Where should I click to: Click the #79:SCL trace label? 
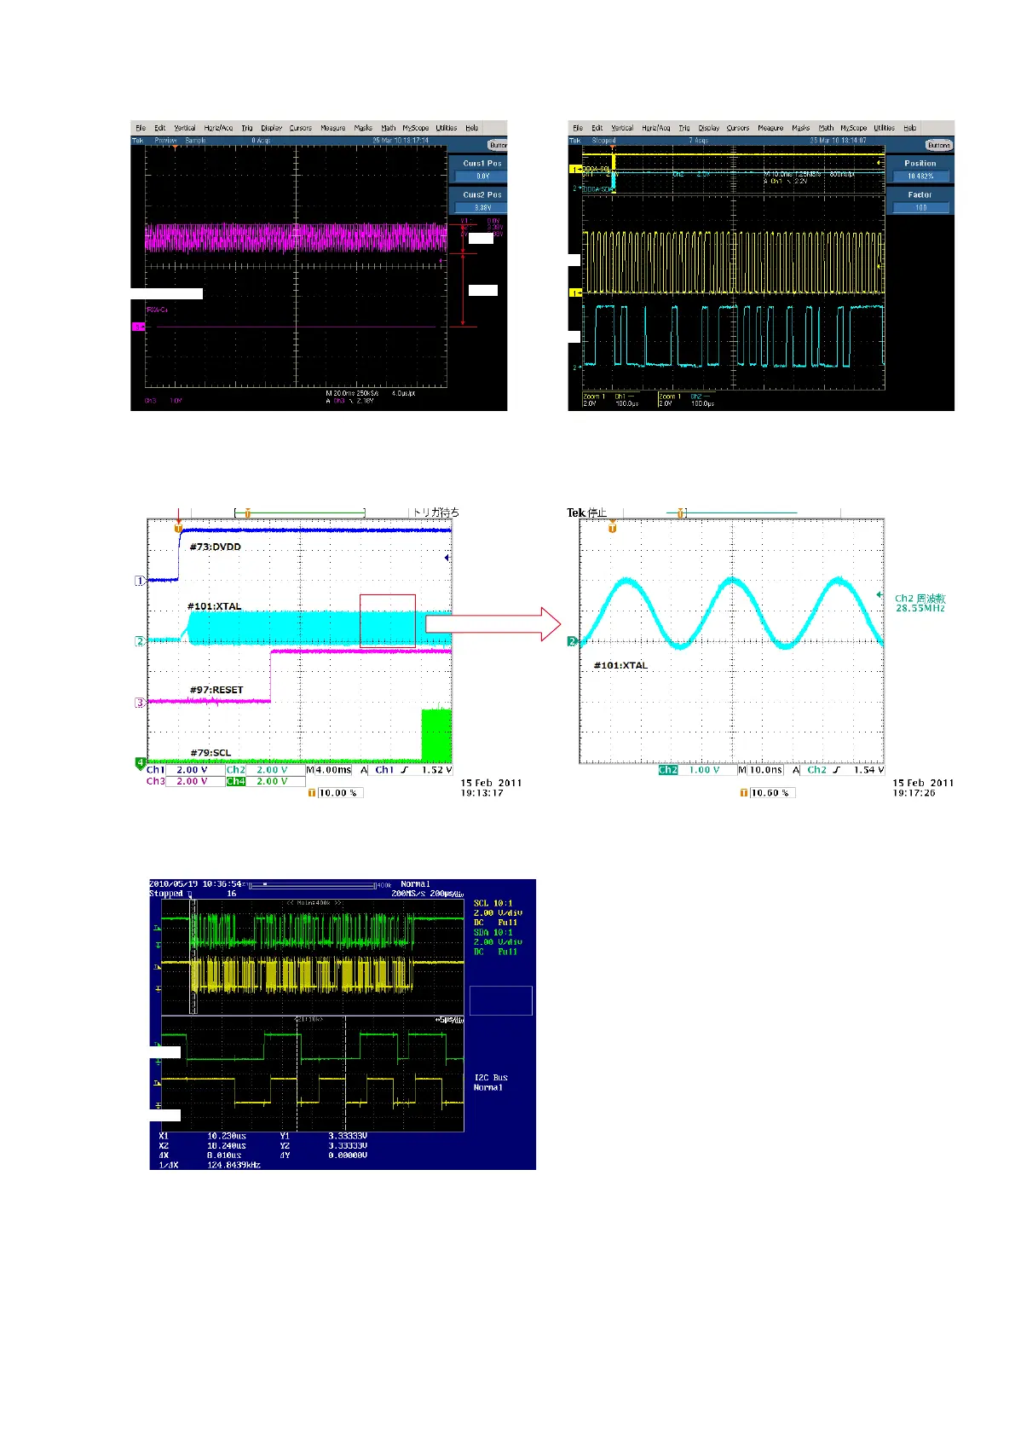[x=210, y=753]
